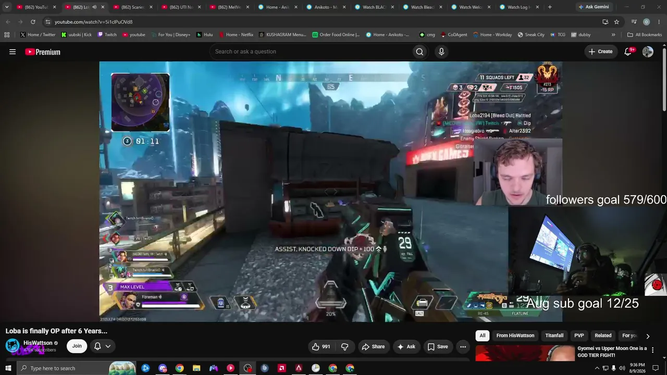Screen dimensions: 667x375
Task: Bookmark this page with the star icon
Action: [616, 22]
